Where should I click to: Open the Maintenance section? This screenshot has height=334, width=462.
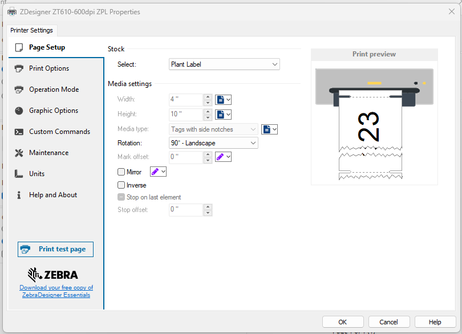click(56, 153)
